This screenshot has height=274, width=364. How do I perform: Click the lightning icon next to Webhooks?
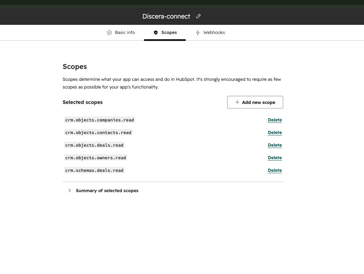198,33
